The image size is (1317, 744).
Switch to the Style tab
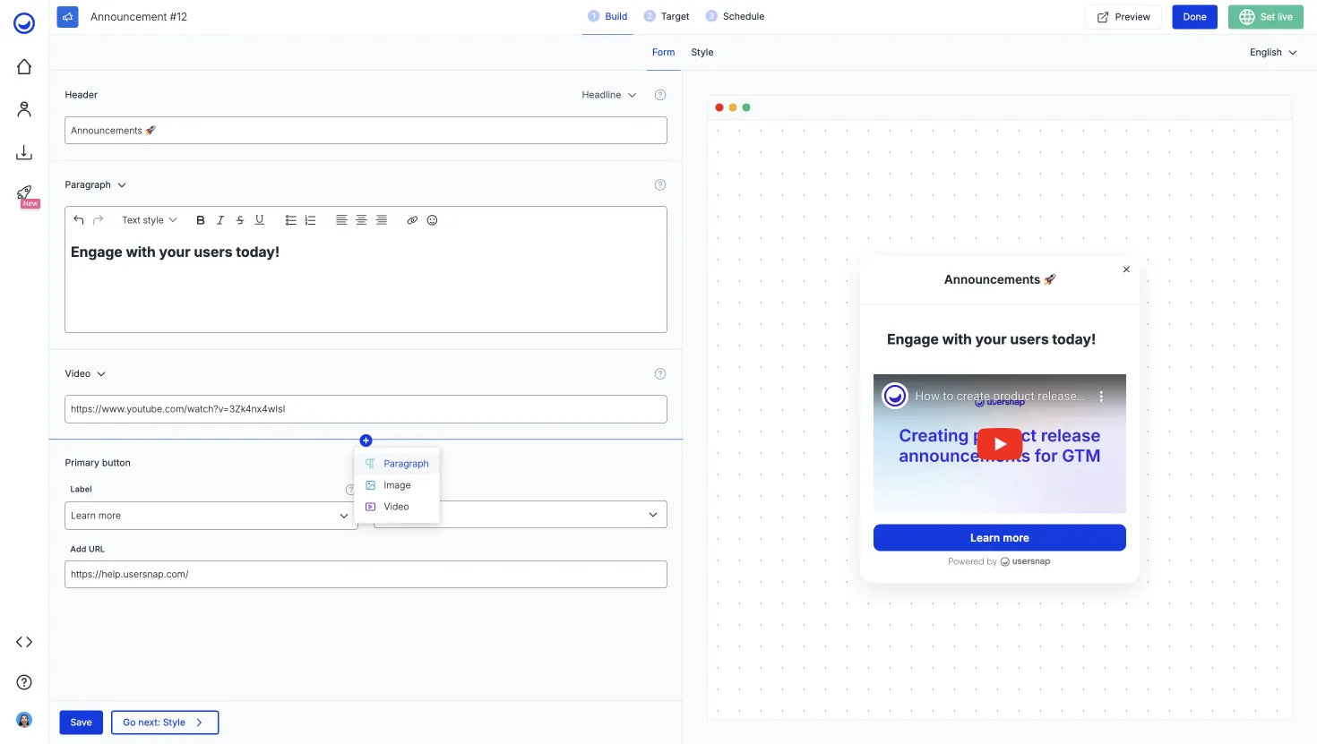[x=702, y=52]
